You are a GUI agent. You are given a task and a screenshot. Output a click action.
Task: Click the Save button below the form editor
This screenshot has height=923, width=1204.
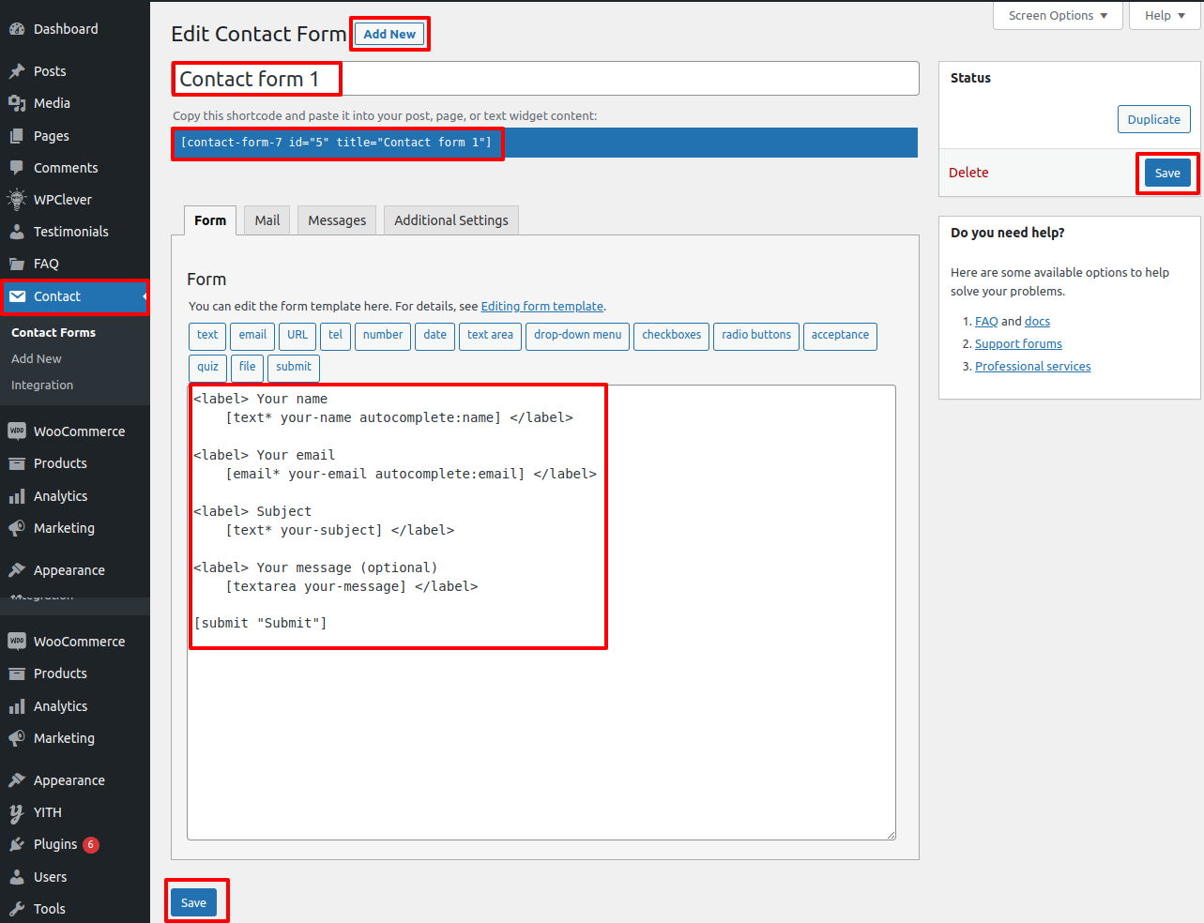coord(193,902)
